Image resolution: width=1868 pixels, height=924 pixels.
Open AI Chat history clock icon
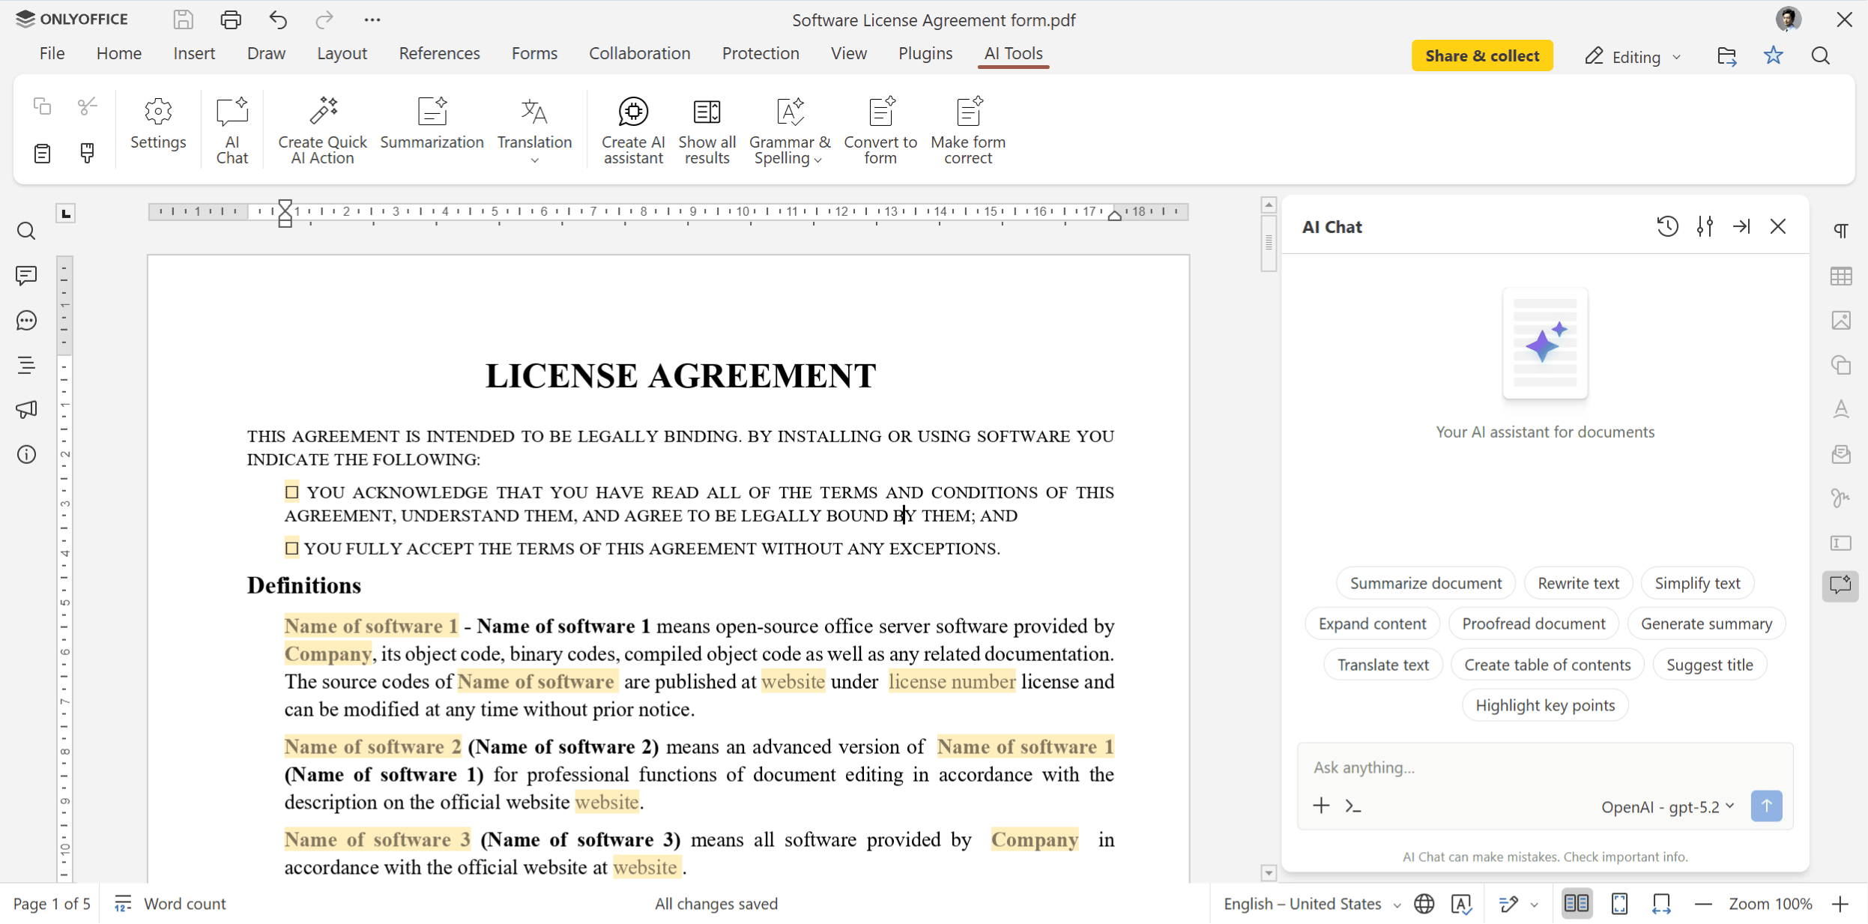click(1667, 226)
